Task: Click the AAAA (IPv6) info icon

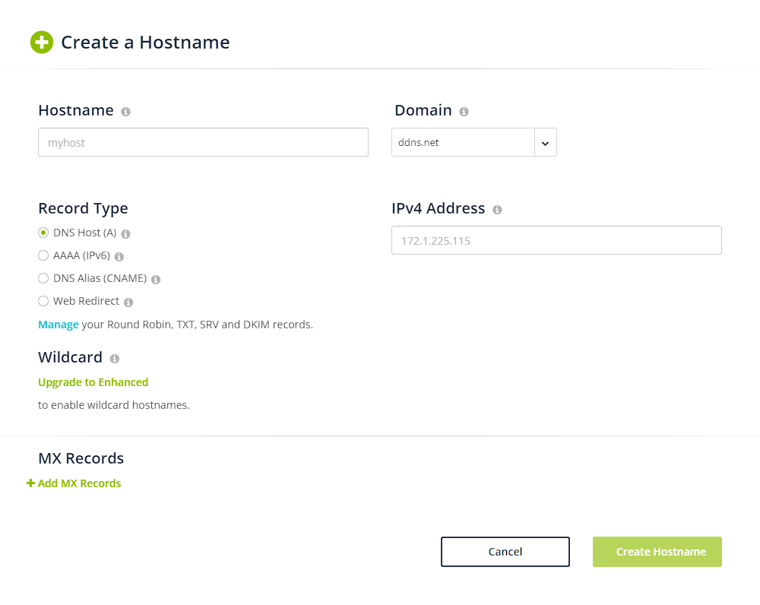Action: tap(119, 257)
